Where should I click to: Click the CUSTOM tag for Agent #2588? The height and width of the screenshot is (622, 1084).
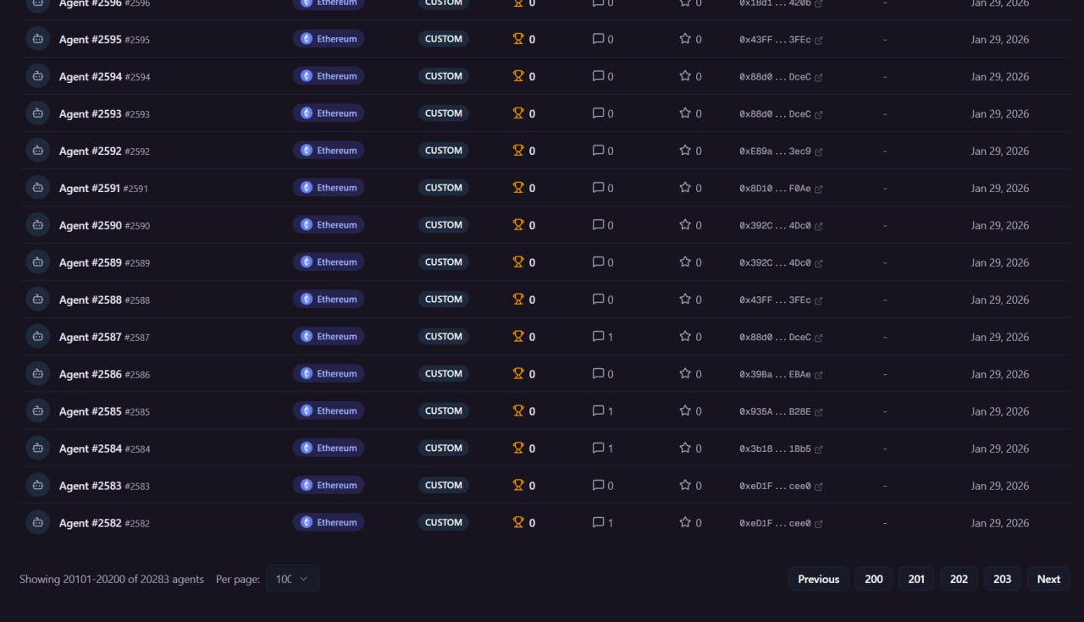[444, 300]
